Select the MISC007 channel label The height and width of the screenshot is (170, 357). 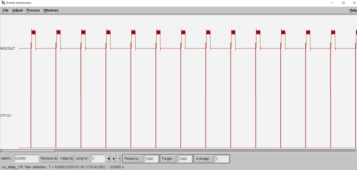7,48
